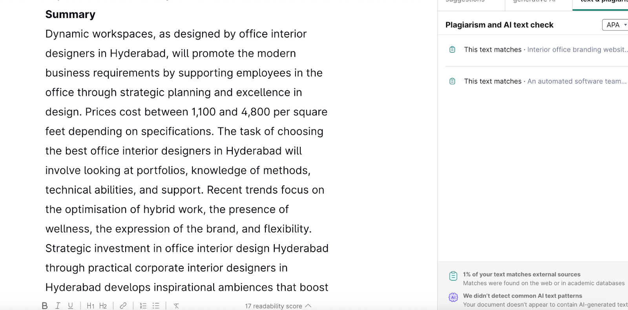
Task: Expand the 17 readability score chevron
Action: pyautogui.click(x=308, y=306)
